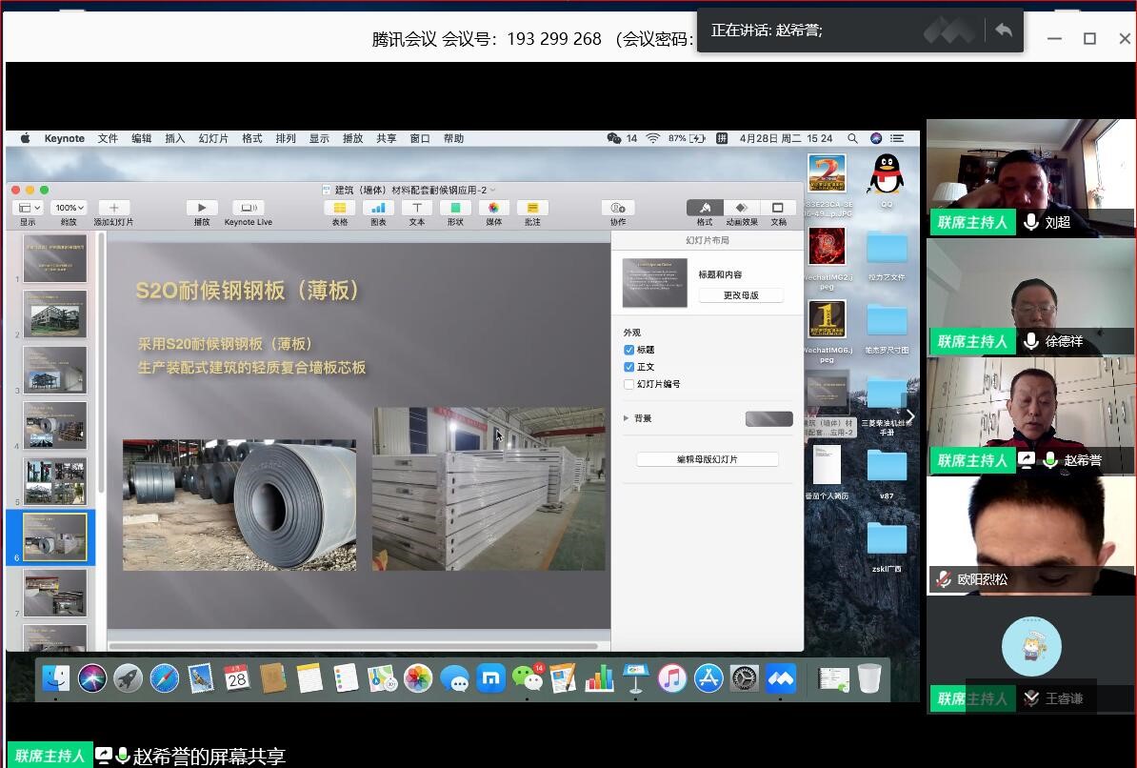Open the 插入 menu in menu bar
Image resolution: width=1137 pixels, height=768 pixels.
tap(175, 138)
